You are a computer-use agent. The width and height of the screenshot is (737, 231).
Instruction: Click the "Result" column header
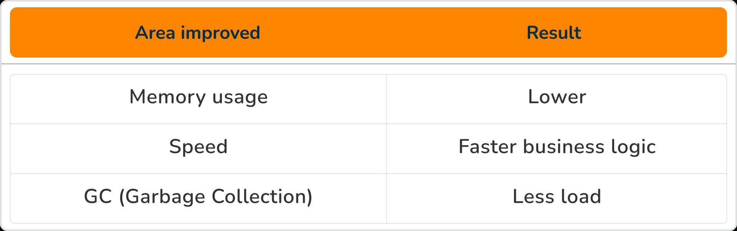pos(554,33)
